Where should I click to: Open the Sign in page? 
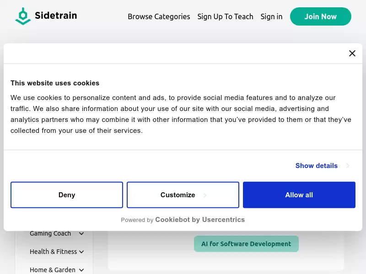point(271,16)
